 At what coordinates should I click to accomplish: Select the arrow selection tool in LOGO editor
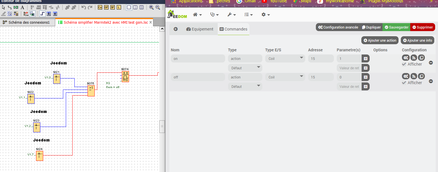3,7
